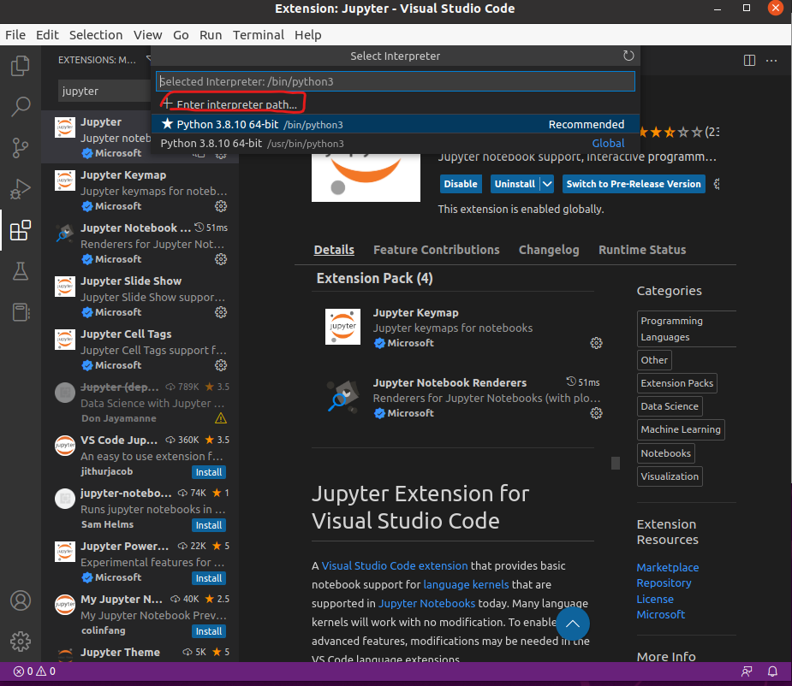This screenshot has height=686, width=792.
Task: Open the Jupyter extension logo image
Action: click(x=366, y=178)
